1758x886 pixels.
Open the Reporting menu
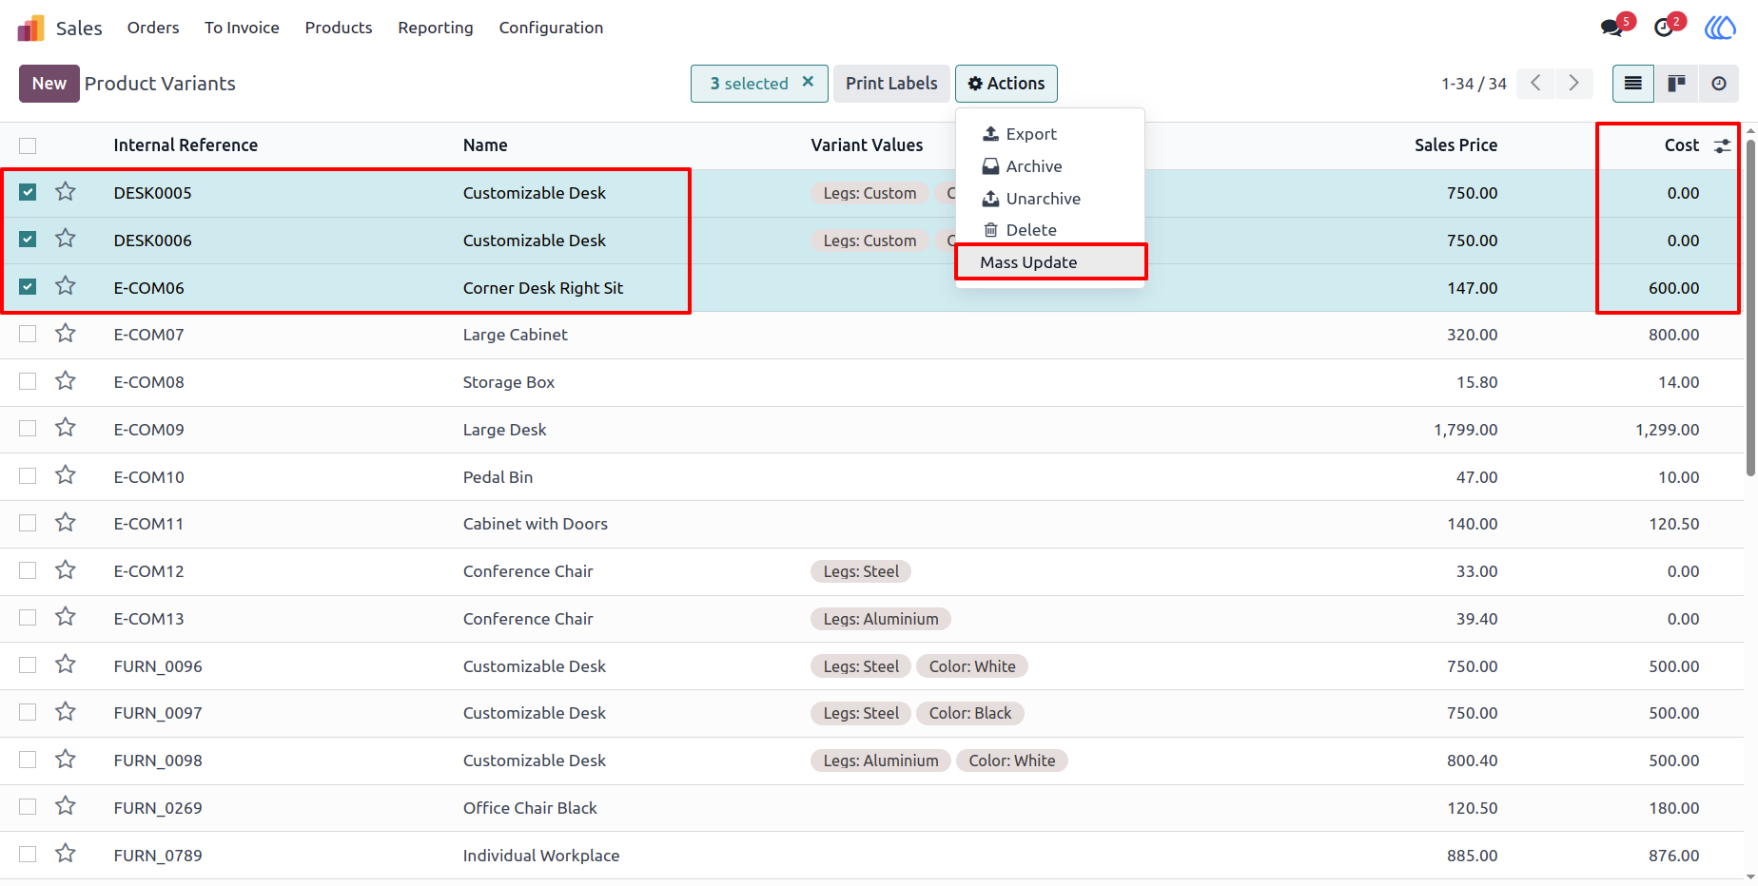(436, 28)
